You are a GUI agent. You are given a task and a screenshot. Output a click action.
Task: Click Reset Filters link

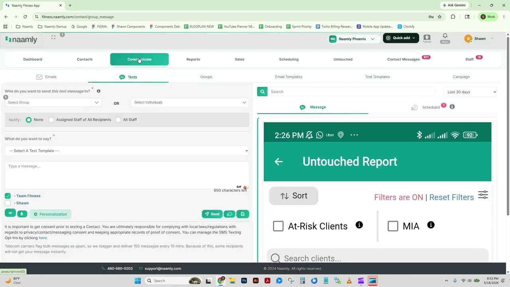[x=451, y=197]
